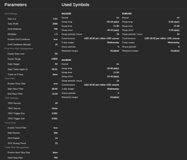Click the Multiplier value 1.5
Viewport: 187px width, 160px height.
pyautogui.click(x=56, y=34)
